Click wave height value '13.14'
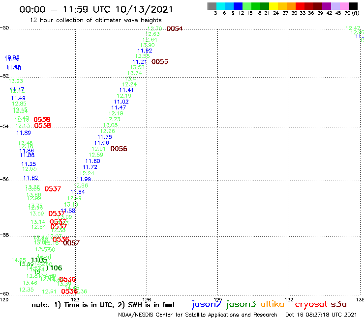 pos(38,222)
